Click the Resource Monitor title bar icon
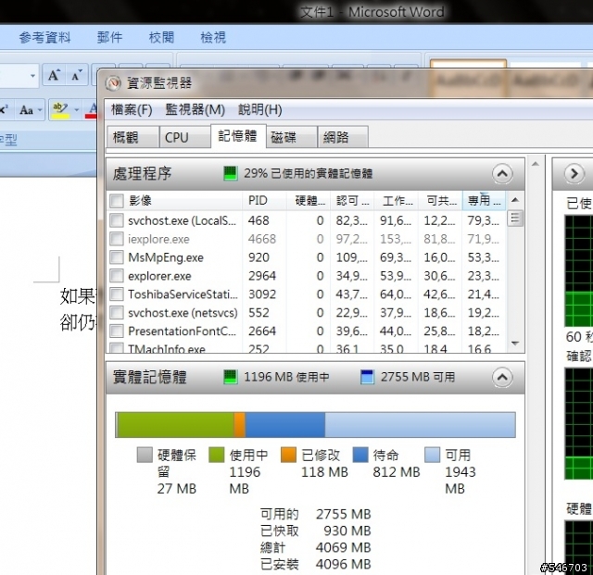This screenshot has height=575, width=593. [113, 82]
